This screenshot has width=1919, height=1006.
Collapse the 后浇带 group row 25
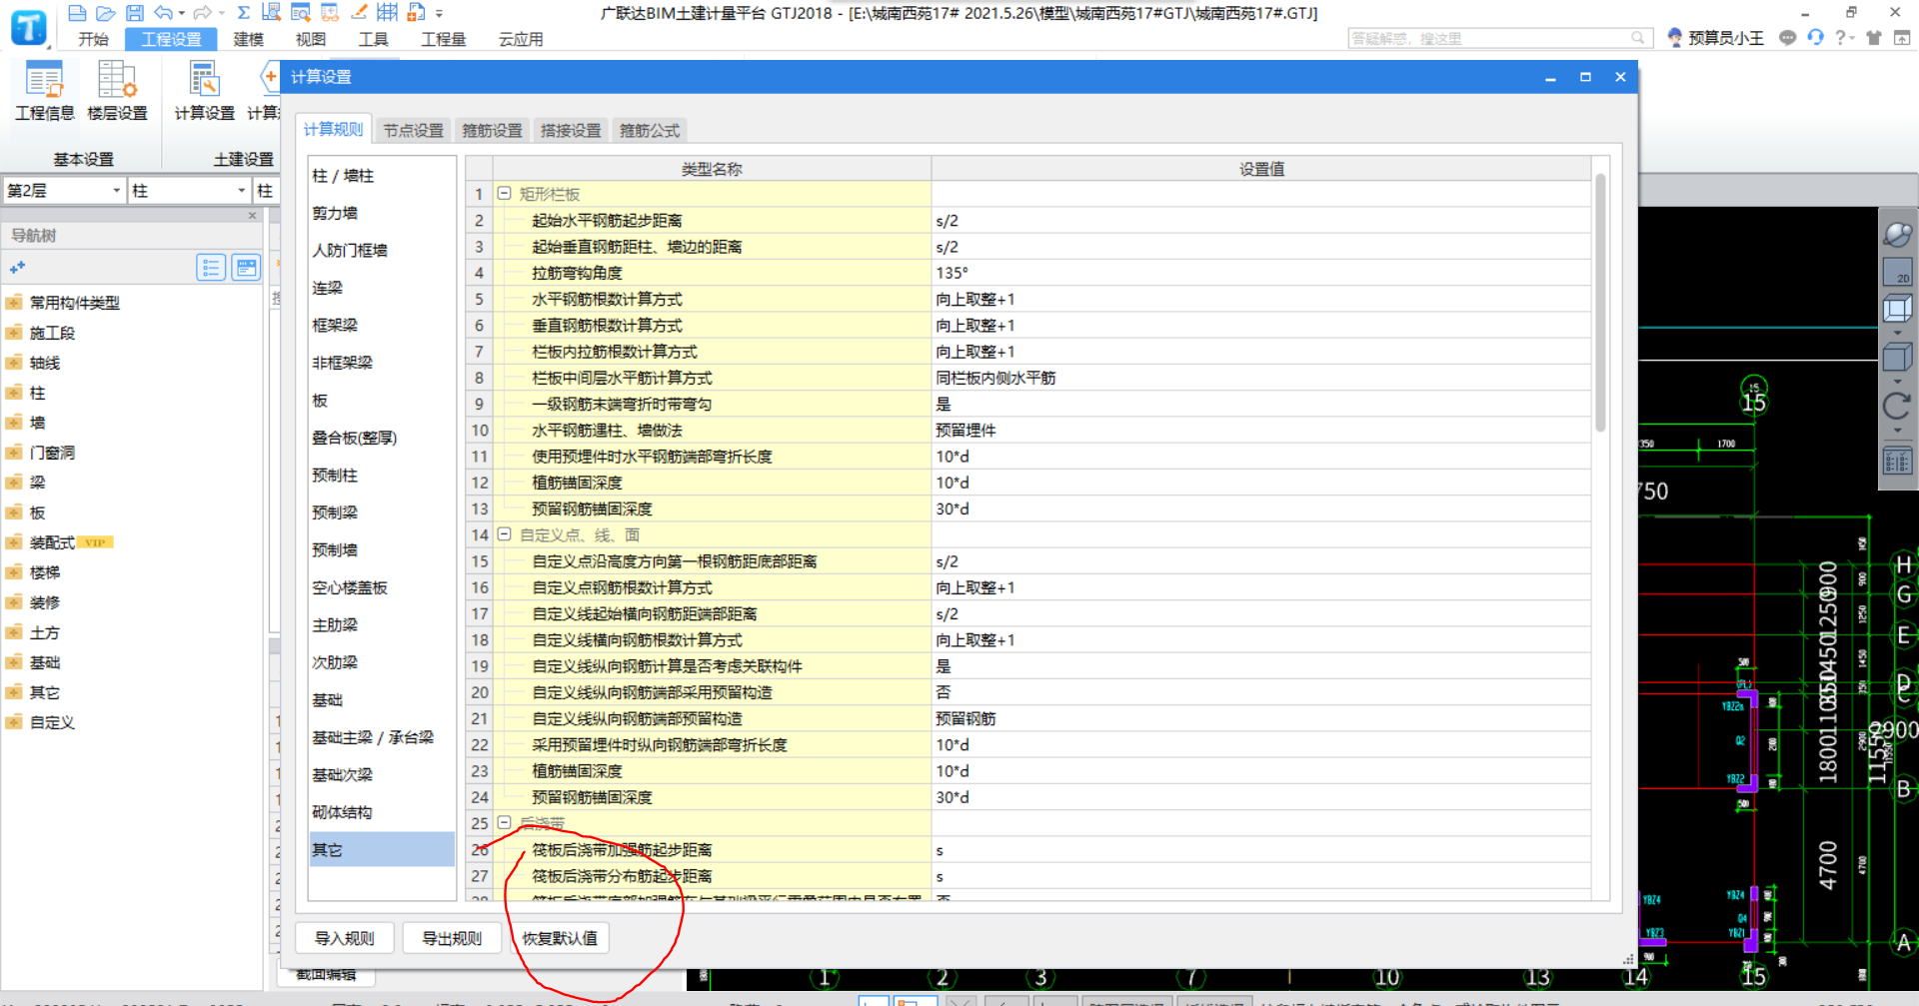click(x=505, y=823)
